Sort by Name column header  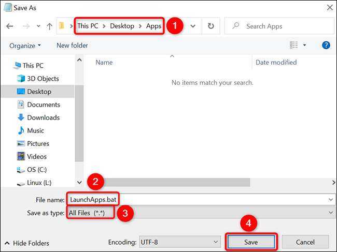point(104,63)
